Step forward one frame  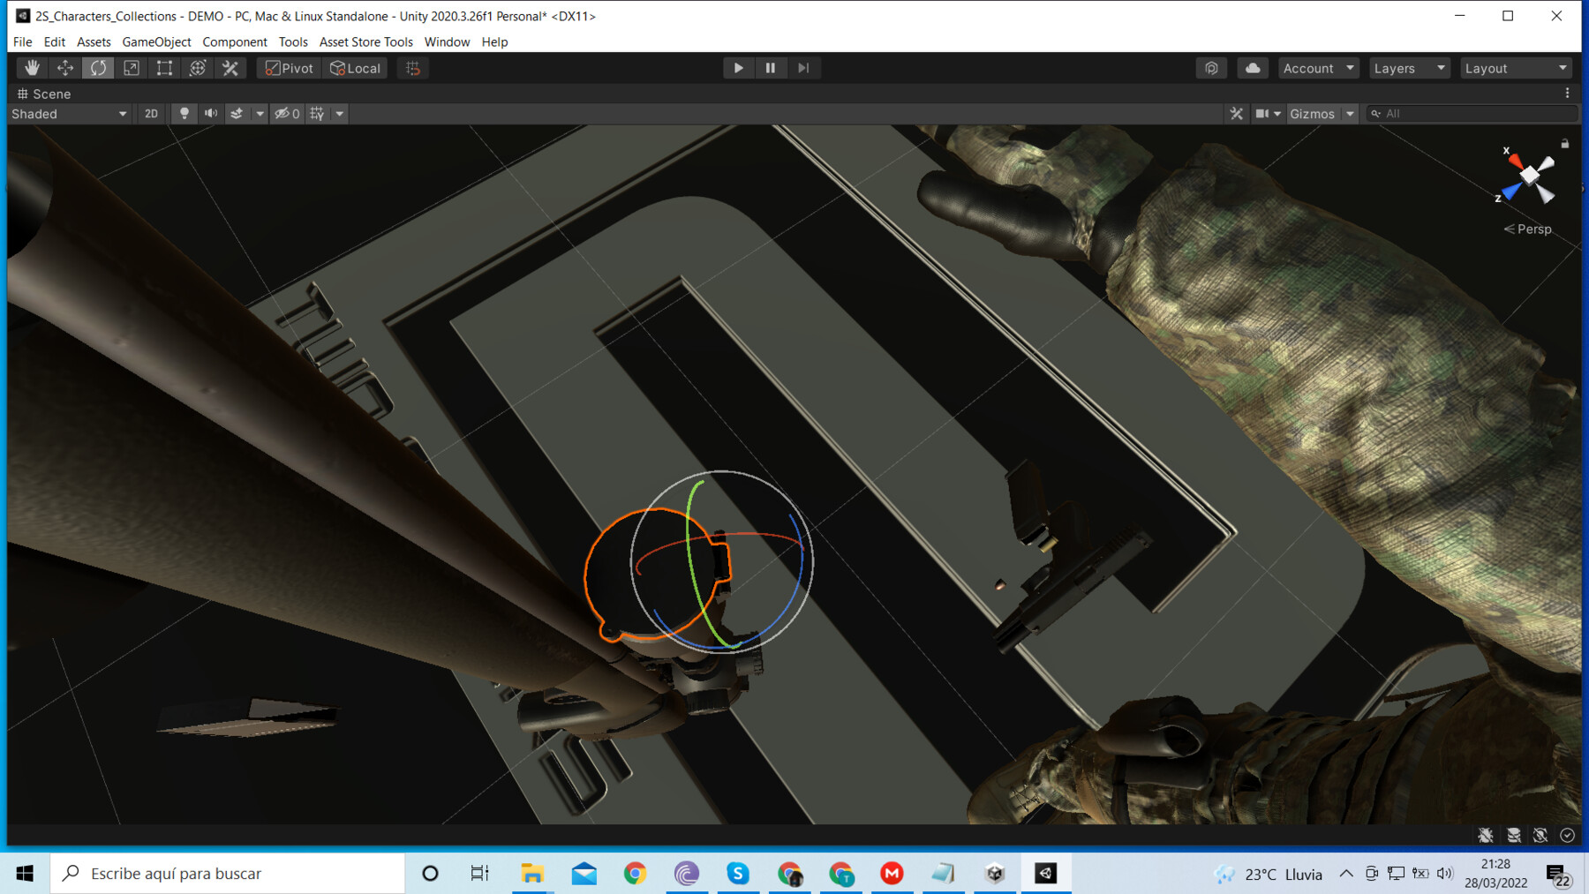click(803, 68)
